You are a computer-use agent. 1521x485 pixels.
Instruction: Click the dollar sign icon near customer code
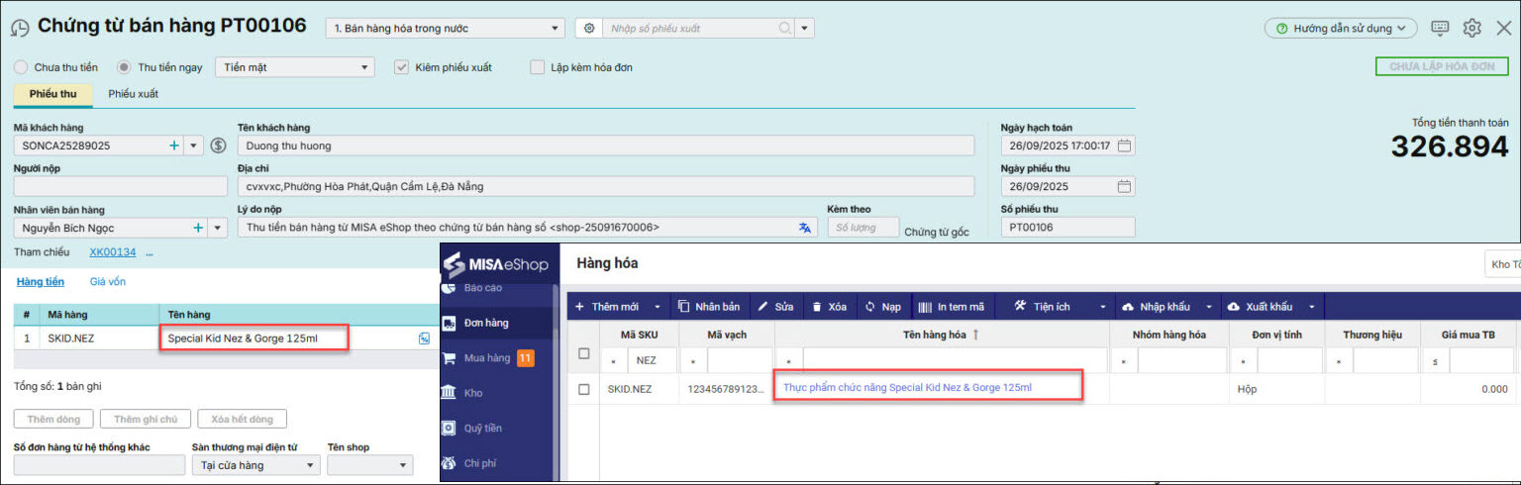pos(219,145)
